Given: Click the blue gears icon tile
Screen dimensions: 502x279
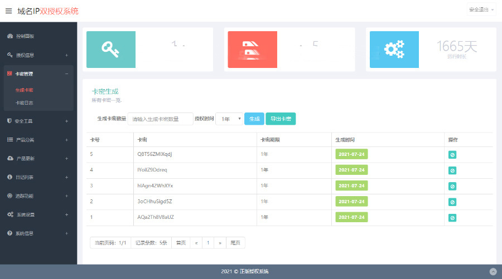Looking at the screenshot, I should (x=394, y=49).
